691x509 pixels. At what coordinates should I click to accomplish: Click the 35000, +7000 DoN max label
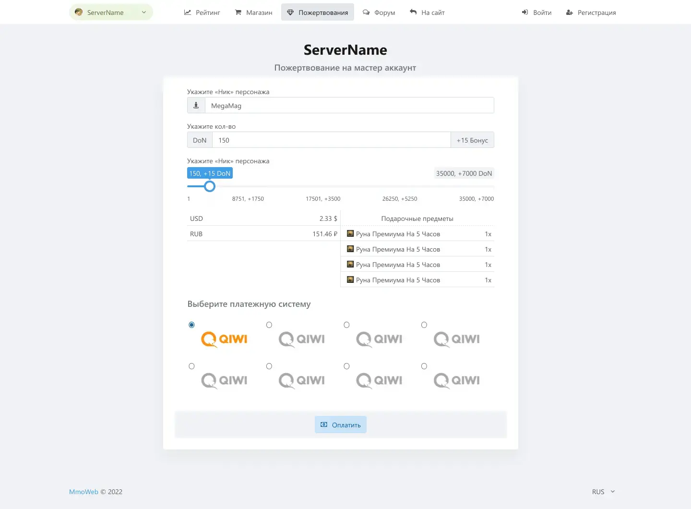(464, 173)
